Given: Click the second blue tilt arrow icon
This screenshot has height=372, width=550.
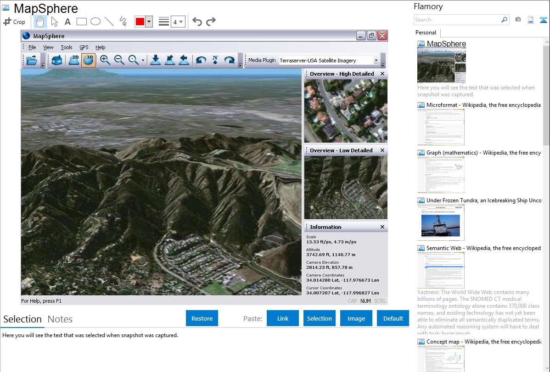Looking at the screenshot, I should 170,60.
